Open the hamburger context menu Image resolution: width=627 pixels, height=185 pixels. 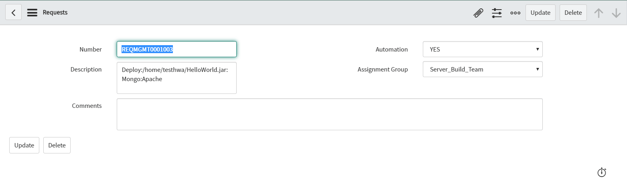click(x=32, y=12)
